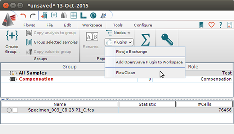Collapse the Plugins dropdown
This screenshot has height=134, width=234.
click(x=119, y=42)
